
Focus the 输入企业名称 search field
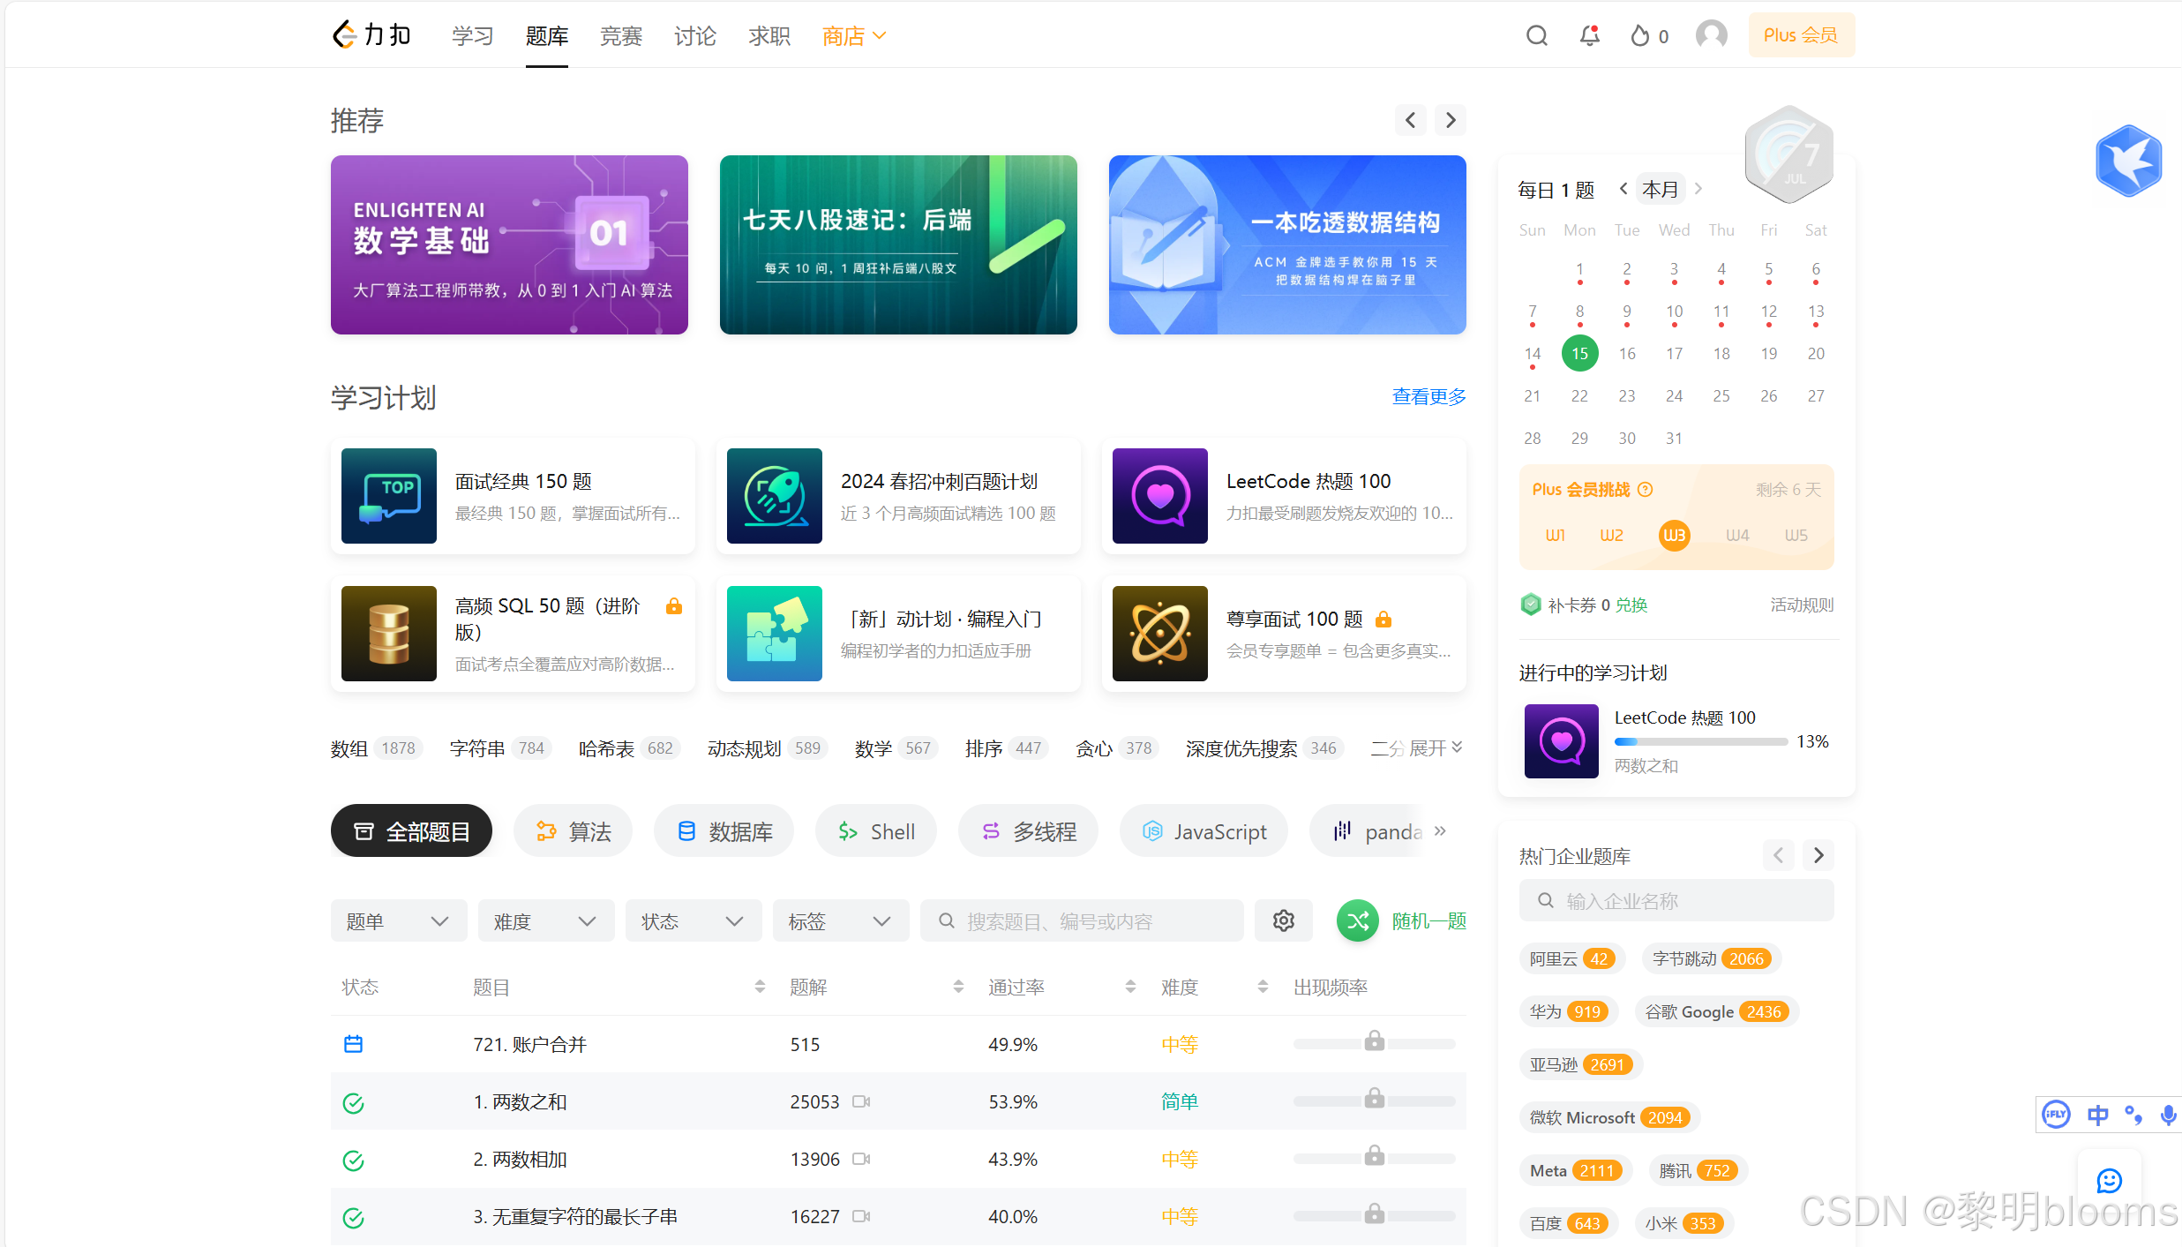click(x=1676, y=900)
